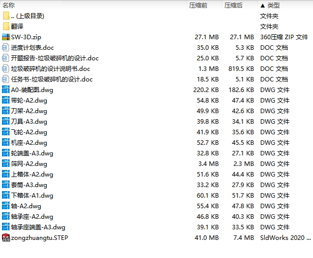Click the 7.4 MB compressed size value
This screenshot has width=313, height=258.
point(244,238)
